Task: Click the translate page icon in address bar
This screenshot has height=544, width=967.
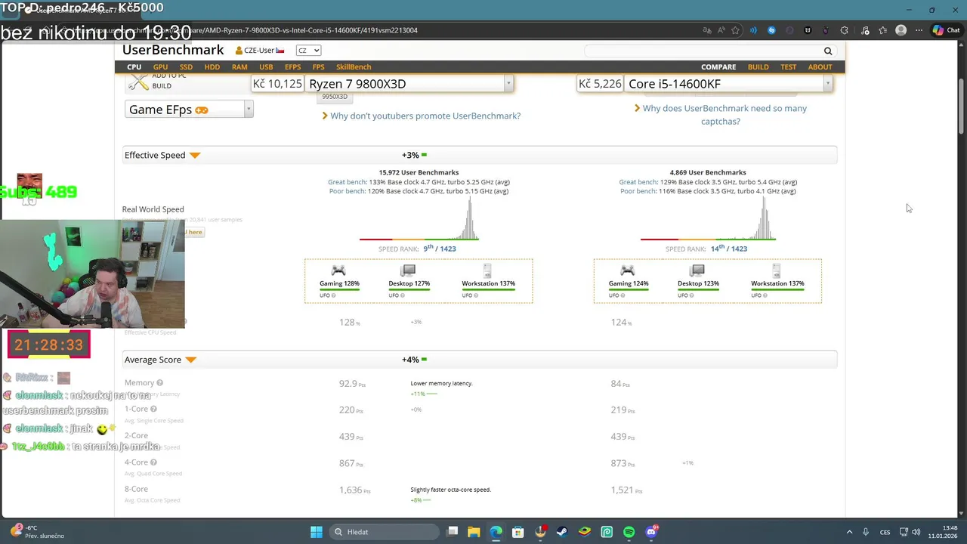Action: (x=707, y=30)
